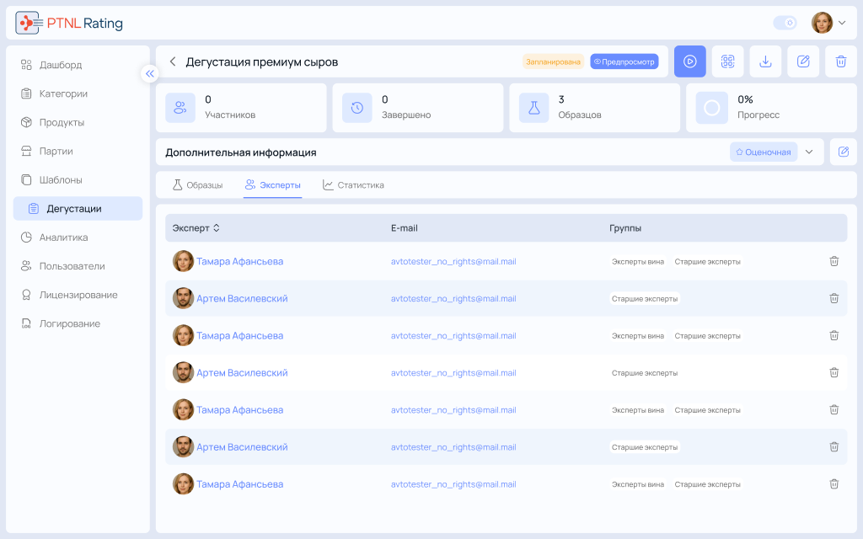Image resolution: width=863 pixels, height=539 pixels.
Task: Click the email in the last table row
Action: [453, 484]
